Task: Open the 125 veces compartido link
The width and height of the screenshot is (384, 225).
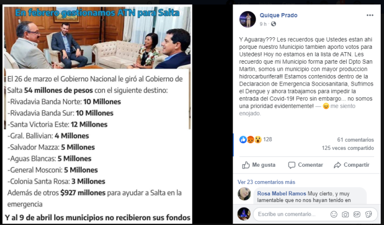Action: pyautogui.click(x=348, y=148)
